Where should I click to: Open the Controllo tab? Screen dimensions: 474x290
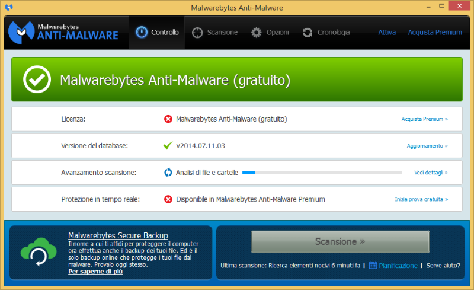click(x=157, y=33)
